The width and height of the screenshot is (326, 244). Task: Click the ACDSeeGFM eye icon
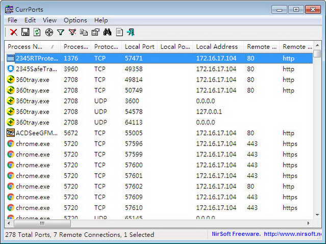coord(10,133)
